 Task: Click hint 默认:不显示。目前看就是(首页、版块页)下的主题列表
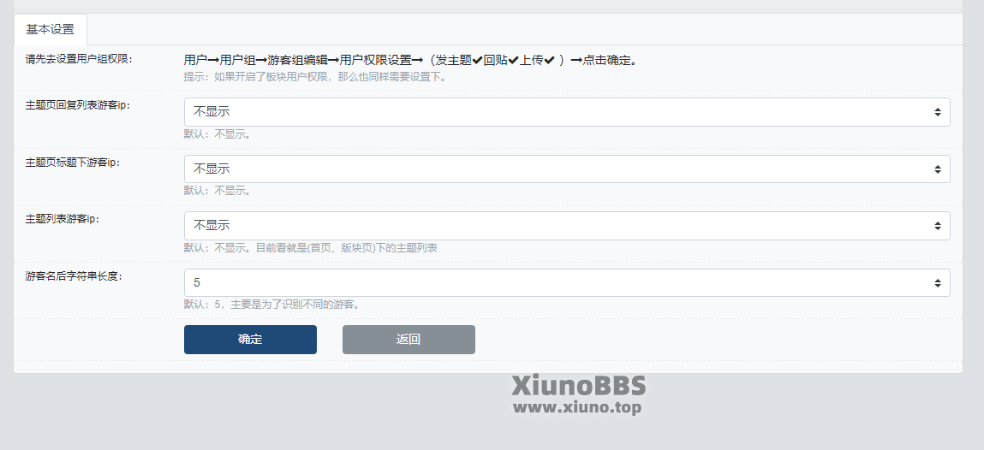pos(311,247)
